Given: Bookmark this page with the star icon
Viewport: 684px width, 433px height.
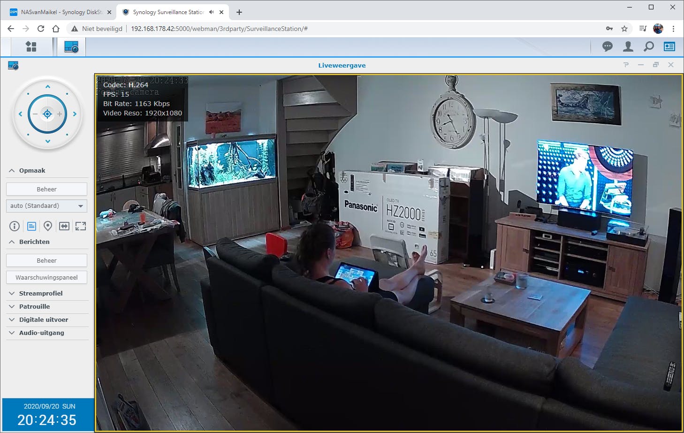Looking at the screenshot, I should coord(624,29).
